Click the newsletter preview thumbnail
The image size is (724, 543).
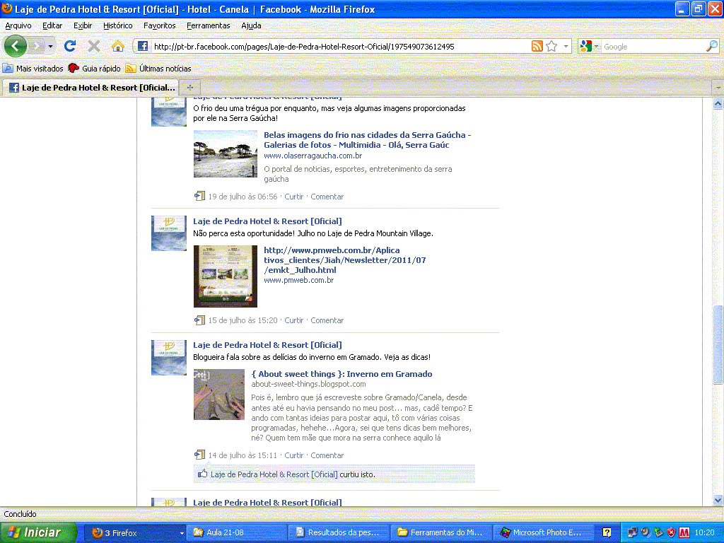click(x=226, y=276)
